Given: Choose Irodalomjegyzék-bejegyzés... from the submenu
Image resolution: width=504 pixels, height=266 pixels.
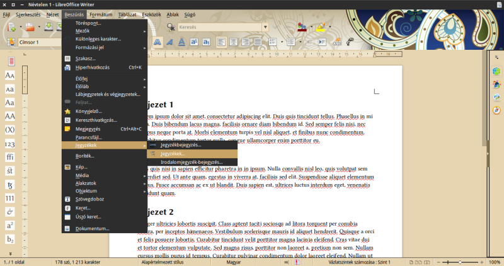Looking at the screenshot, I should [x=192, y=162].
